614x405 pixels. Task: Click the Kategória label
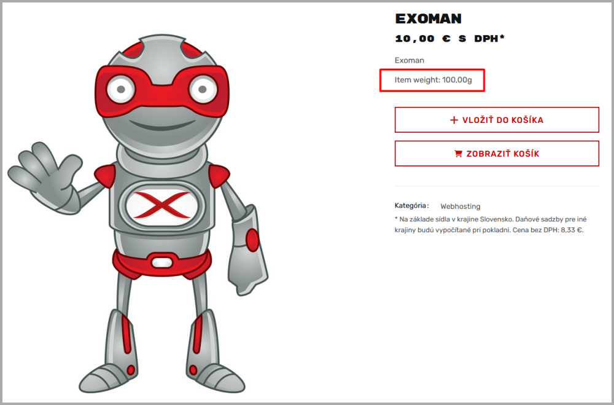pyautogui.click(x=411, y=206)
